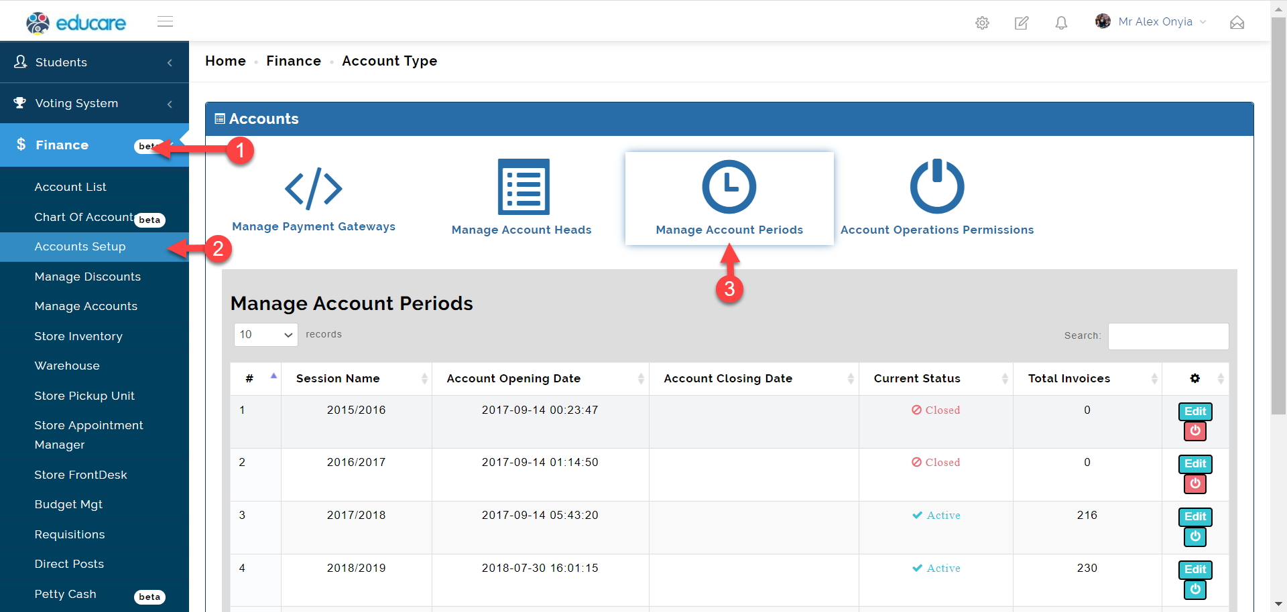Select Accounts Setup in sidebar
1287x612 pixels.
click(x=95, y=246)
